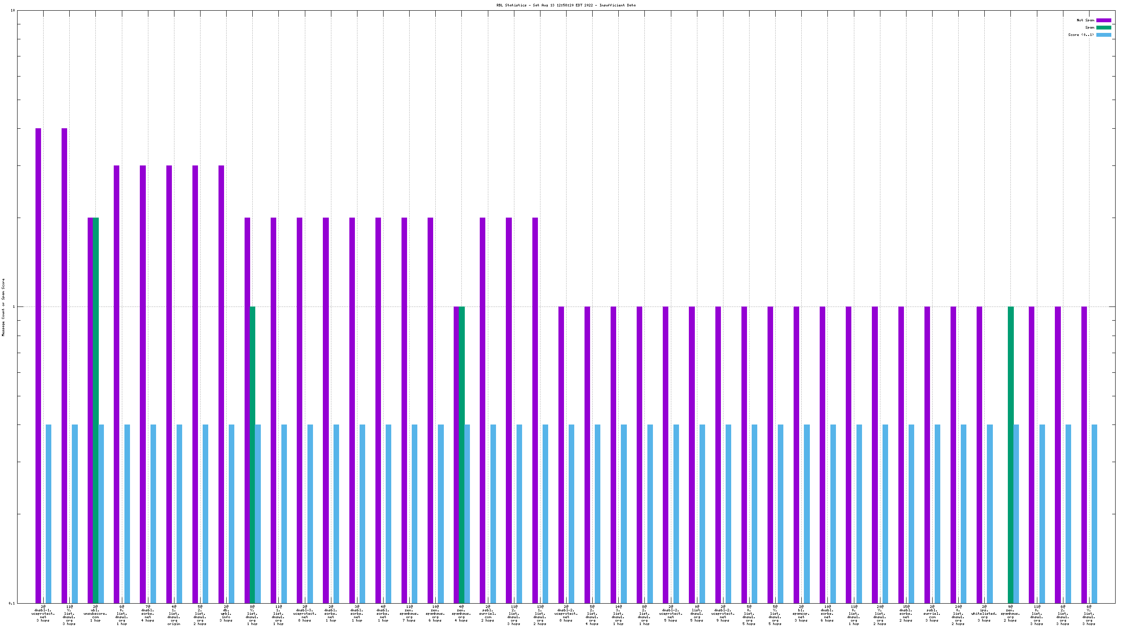Click the Message Count y-axis label
The height and width of the screenshot is (631, 1122).
[3, 307]
